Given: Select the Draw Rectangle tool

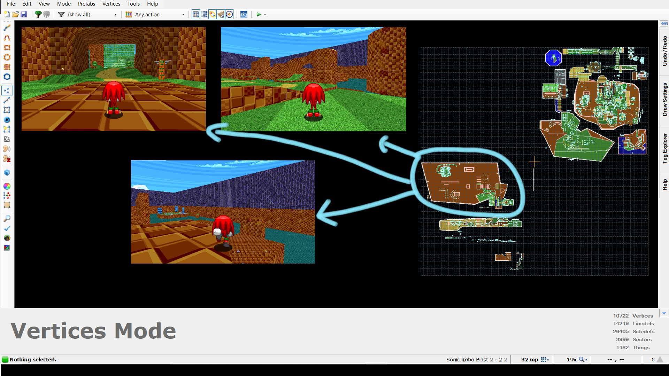Looking at the screenshot, I should 7,47.
